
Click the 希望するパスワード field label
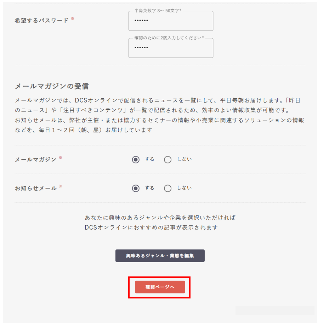41,21
